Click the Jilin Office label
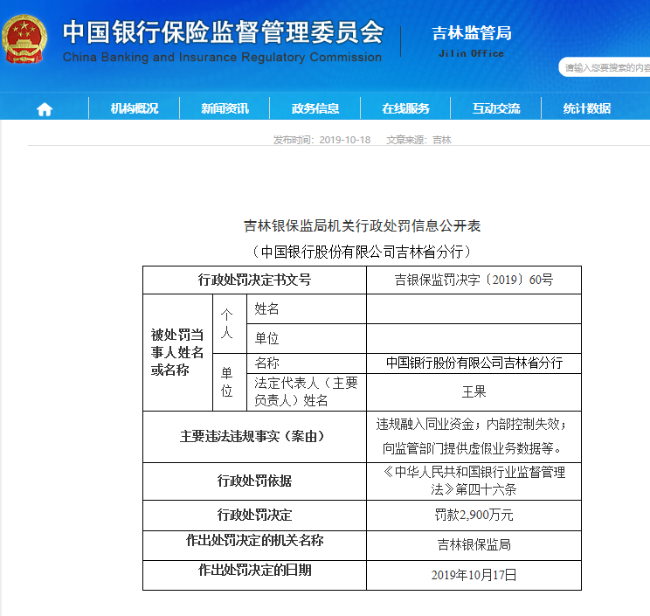Image resolution: width=650 pixels, height=616 pixels. (471, 53)
